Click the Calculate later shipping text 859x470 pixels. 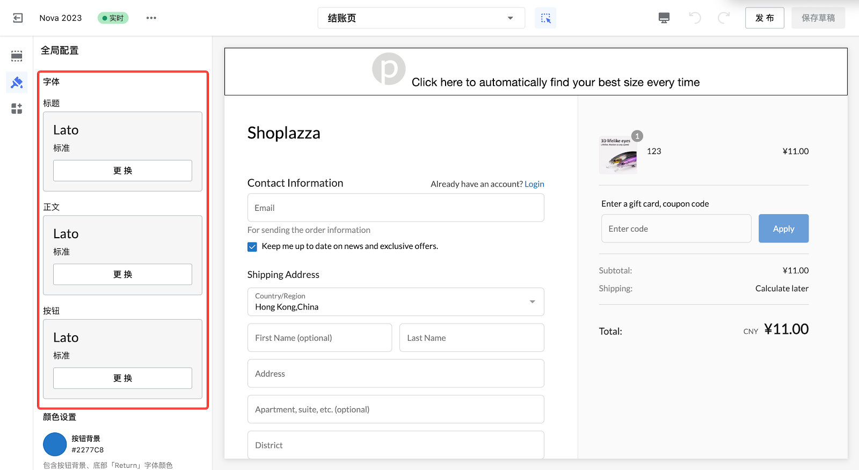pyautogui.click(x=782, y=289)
